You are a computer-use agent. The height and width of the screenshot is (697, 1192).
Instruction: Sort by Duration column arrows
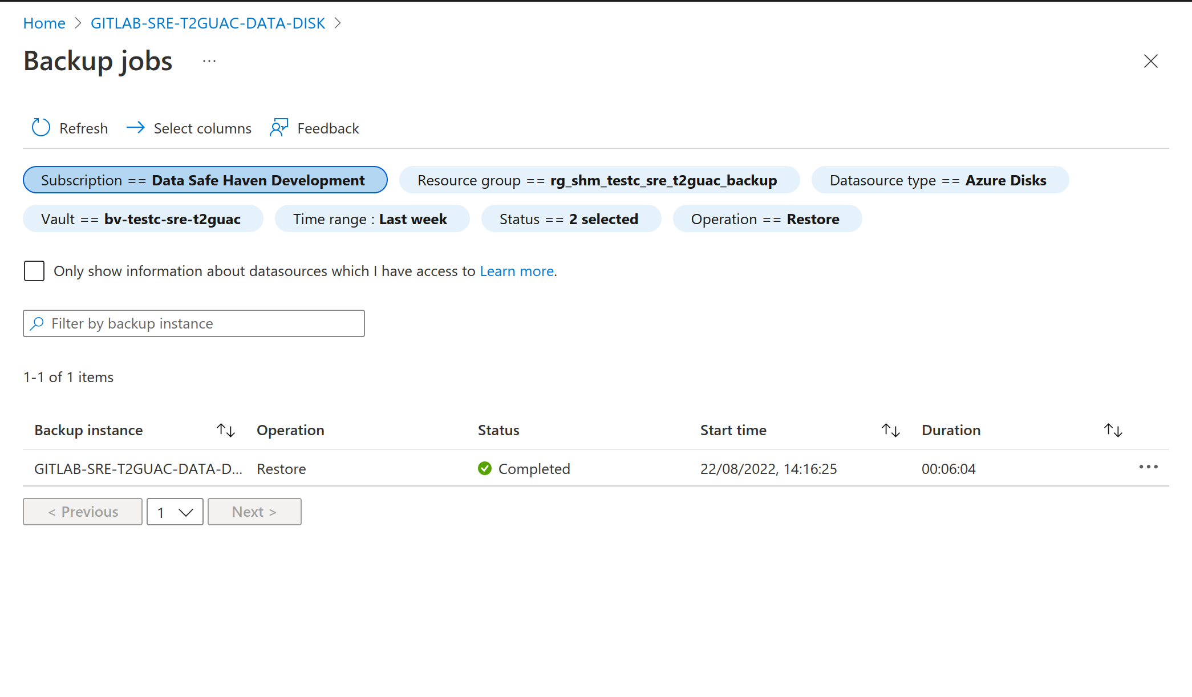[1113, 430]
